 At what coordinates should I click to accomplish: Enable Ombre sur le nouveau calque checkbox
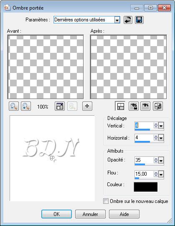click(x=106, y=201)
